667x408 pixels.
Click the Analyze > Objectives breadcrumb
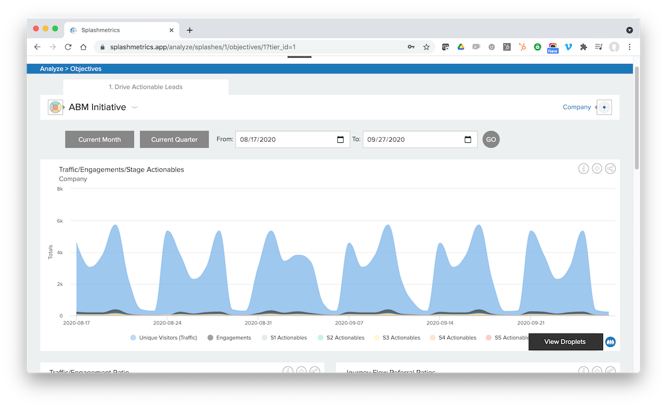(x=71, y=69)
